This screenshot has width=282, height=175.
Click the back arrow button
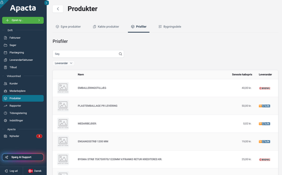[58, 9]
